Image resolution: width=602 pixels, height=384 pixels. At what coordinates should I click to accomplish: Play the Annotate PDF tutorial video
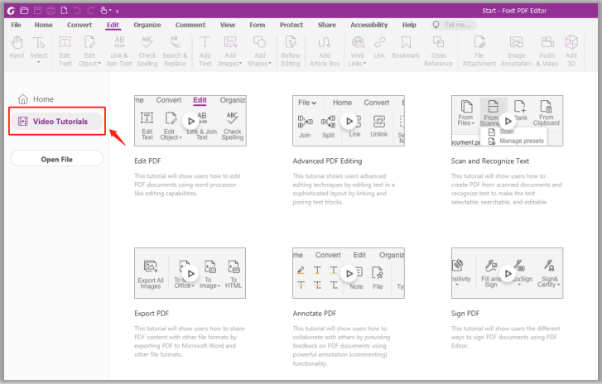click(x=349, y=274)
